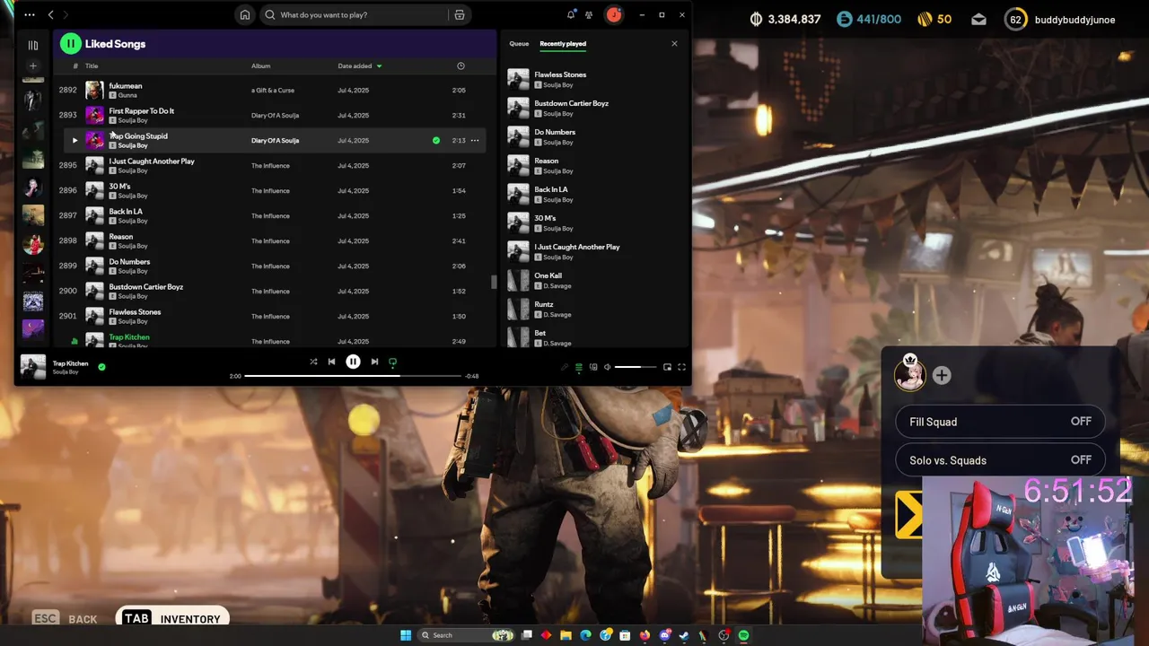
Task: Click the taskbar Search box
Action: click(x=466, y=635)
